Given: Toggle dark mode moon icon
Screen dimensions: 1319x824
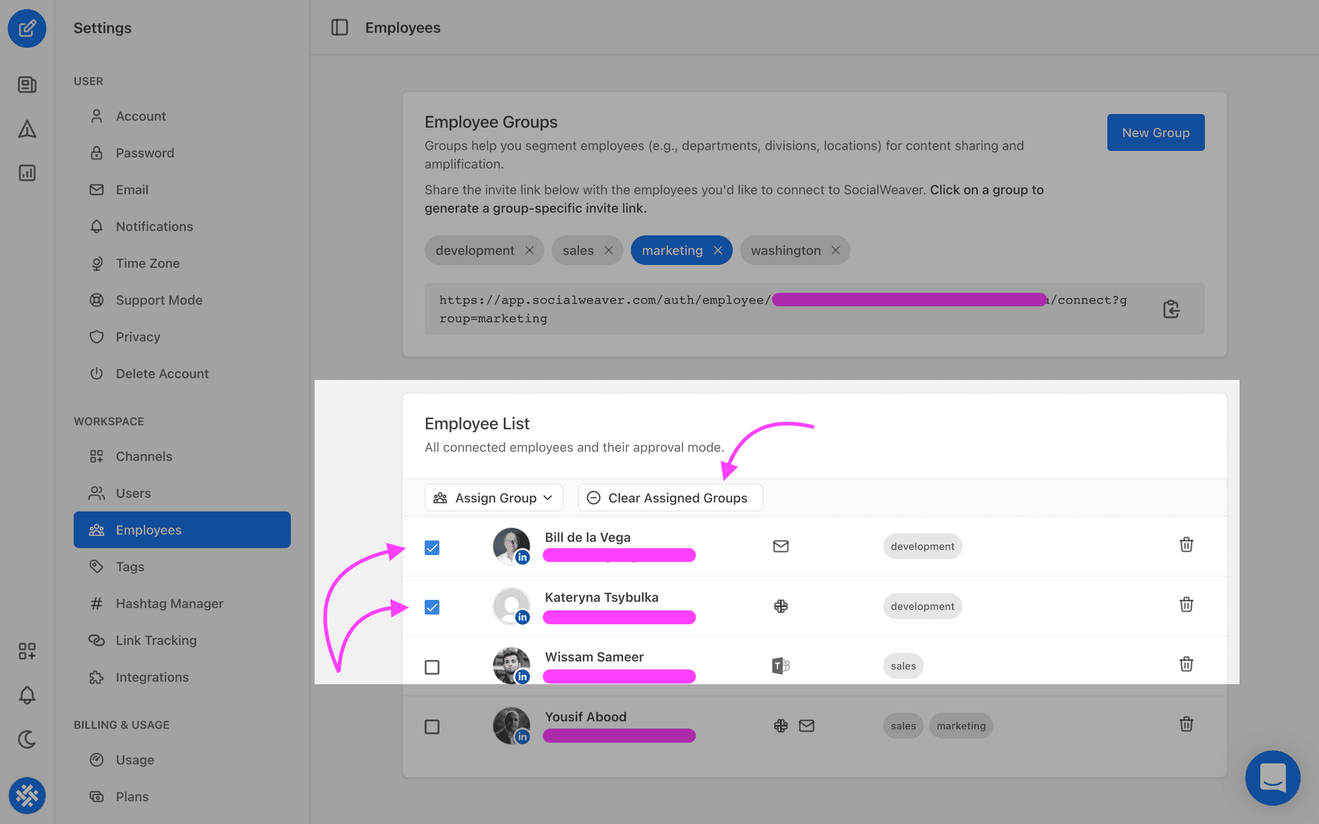Looking at the screenshot, I should click(x=27, y=739).
